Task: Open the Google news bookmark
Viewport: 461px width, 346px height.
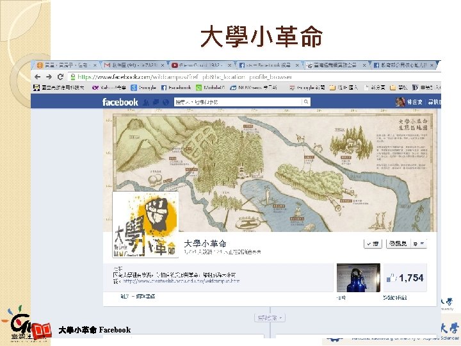Action: 307,88
